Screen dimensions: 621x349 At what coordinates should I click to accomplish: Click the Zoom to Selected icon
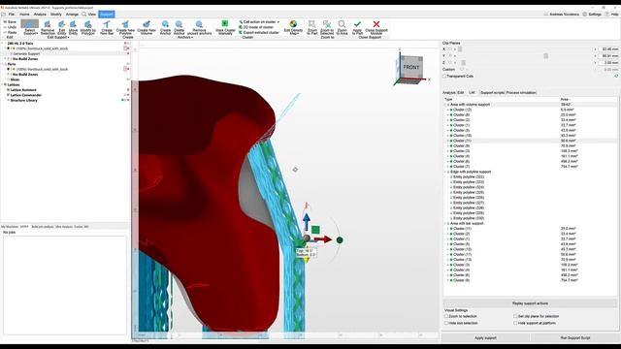(327, 24)
